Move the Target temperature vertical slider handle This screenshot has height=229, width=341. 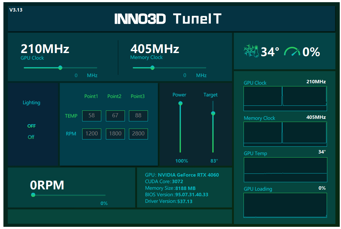coord(213,113)
